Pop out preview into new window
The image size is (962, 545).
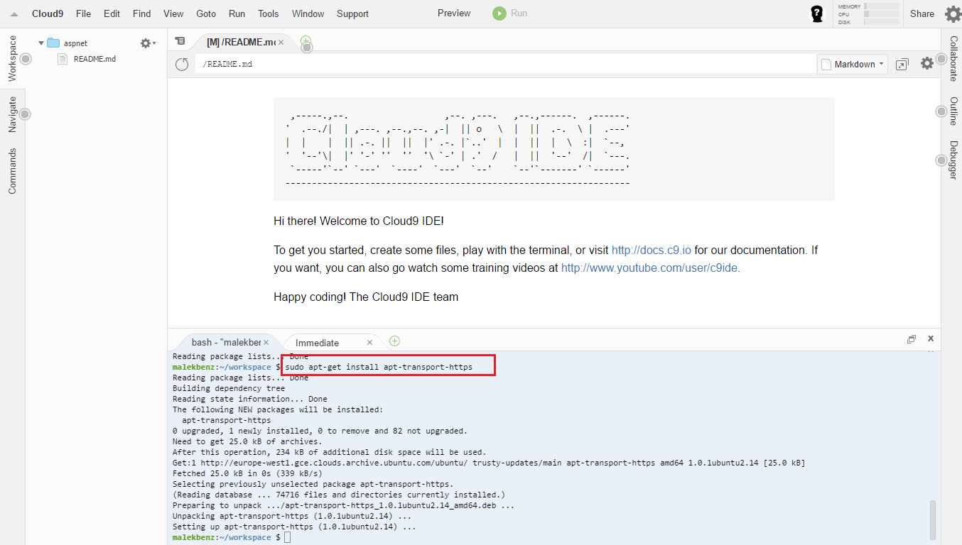pyautogui.click(x=902, y=64)
